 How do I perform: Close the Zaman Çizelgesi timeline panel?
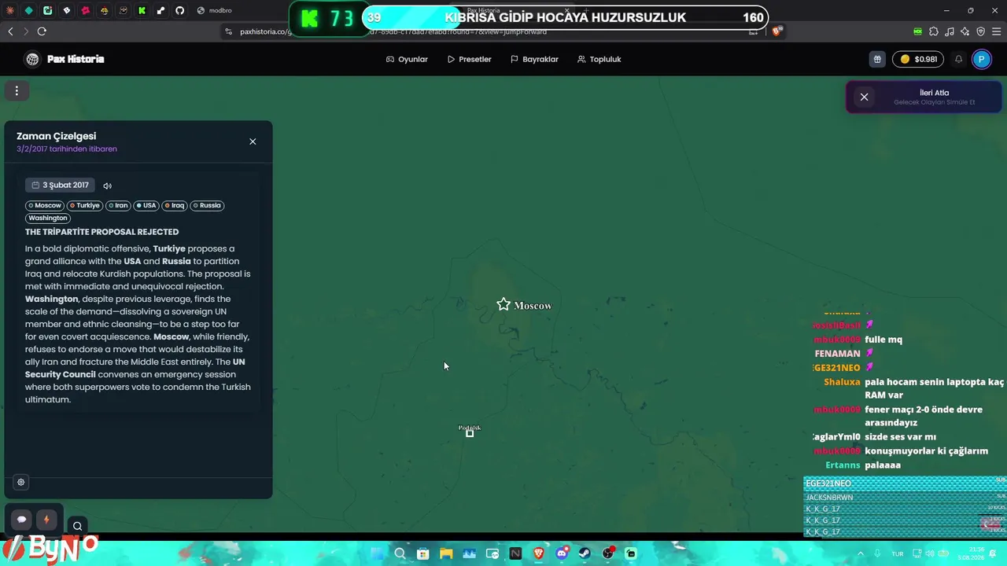(x=253, y=141)
